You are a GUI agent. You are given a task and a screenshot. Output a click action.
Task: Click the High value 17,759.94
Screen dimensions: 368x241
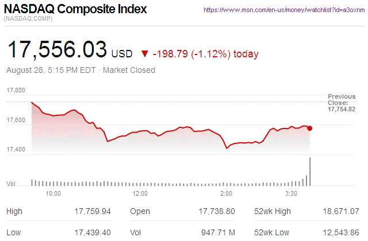(x=93, y=211)
